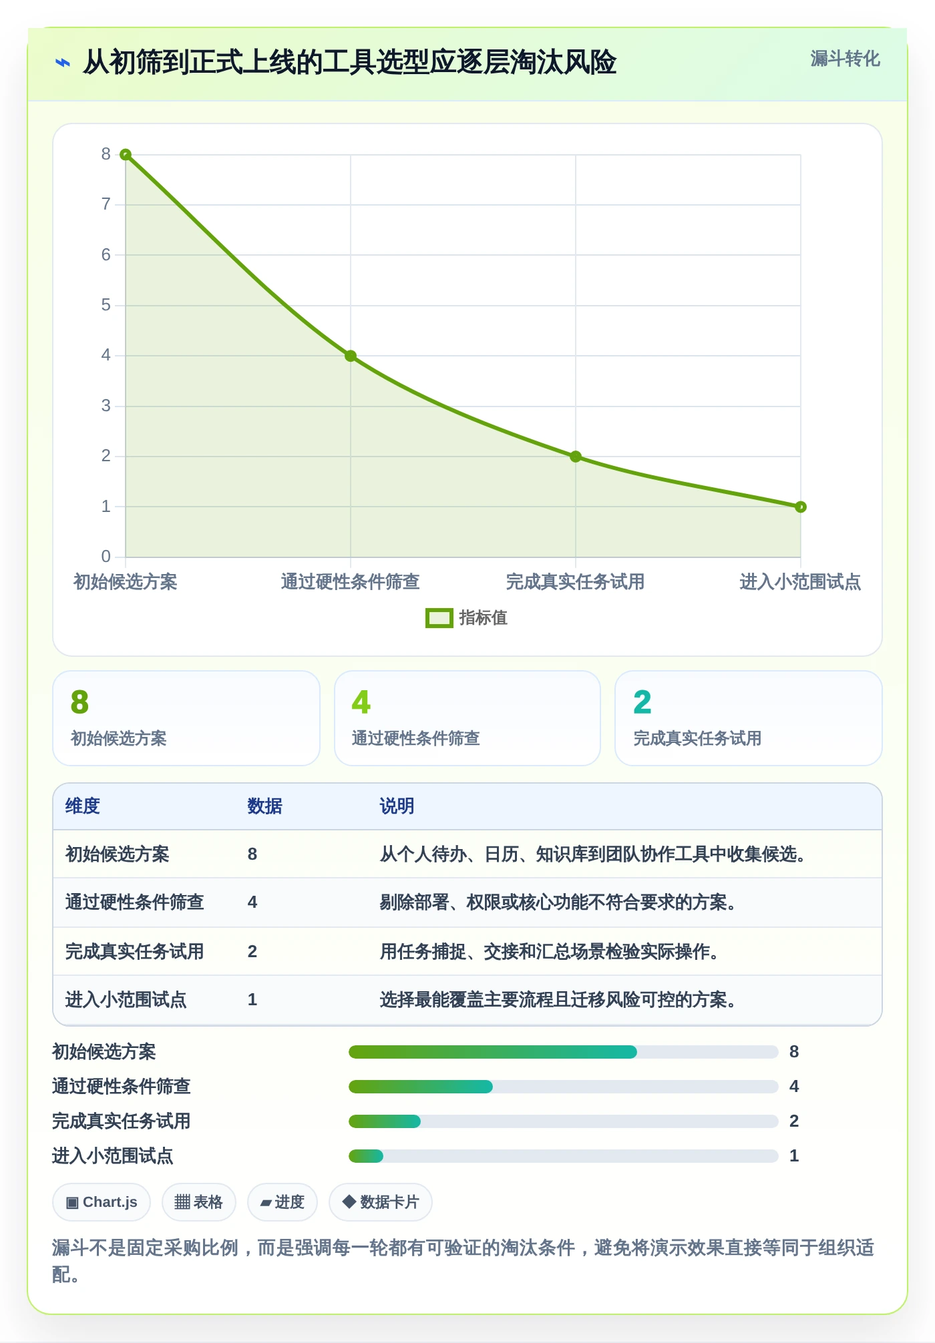
Task: Select the table row 初始候选方案
Action: tap(467, 854)
